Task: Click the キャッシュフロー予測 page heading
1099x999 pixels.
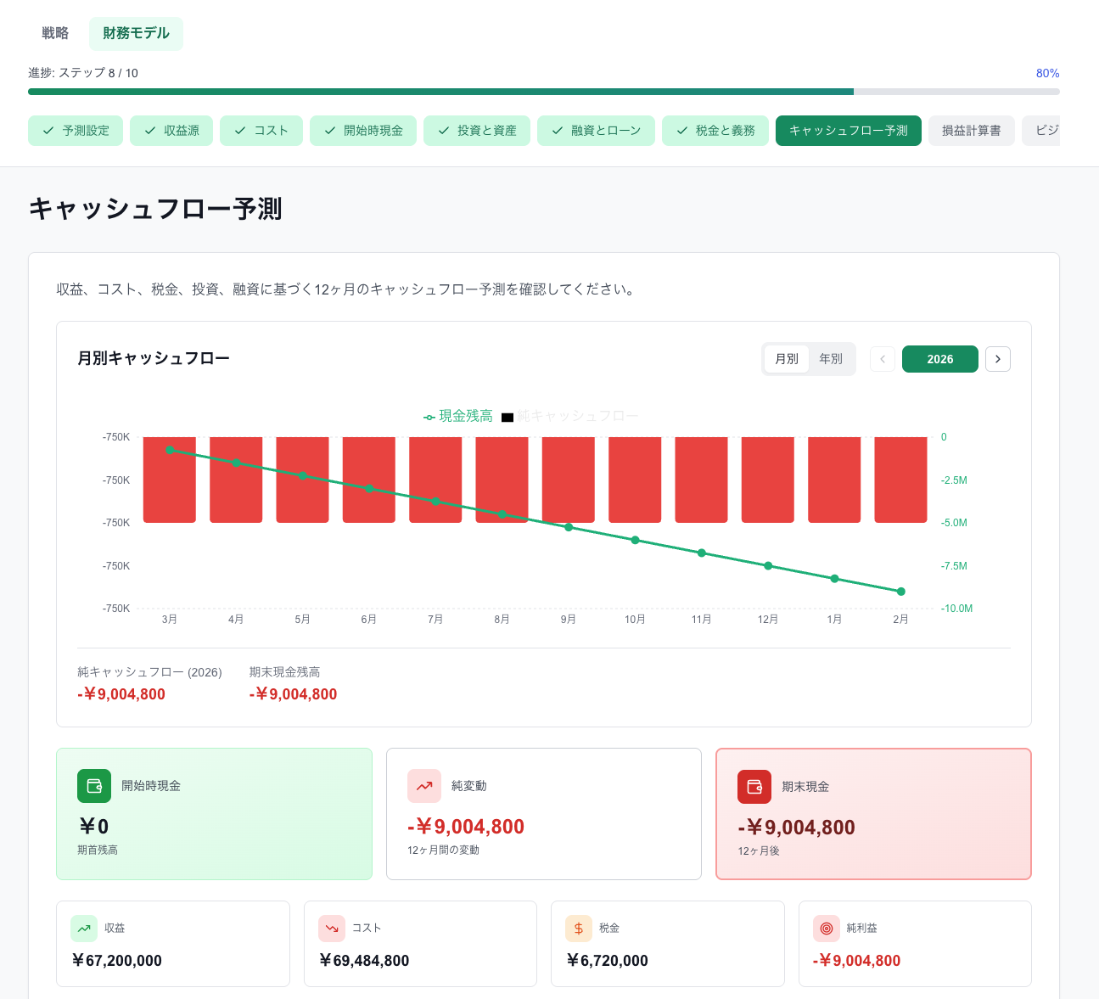Action: click(155, 209)
